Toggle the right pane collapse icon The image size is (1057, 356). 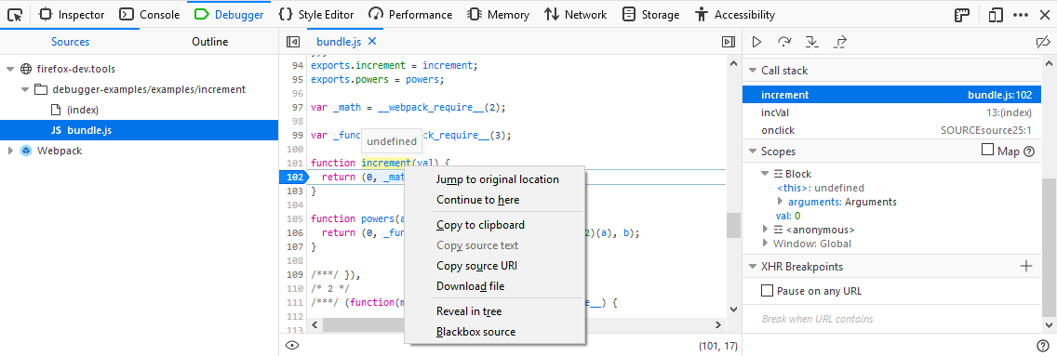click(728, 42)
